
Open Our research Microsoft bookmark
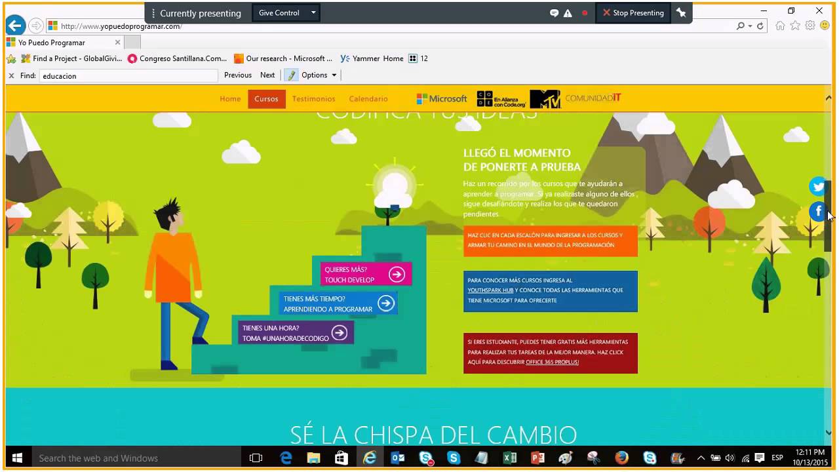[283, 58]
